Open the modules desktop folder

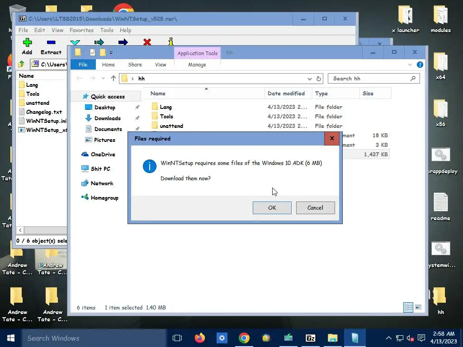coord(441,19)
